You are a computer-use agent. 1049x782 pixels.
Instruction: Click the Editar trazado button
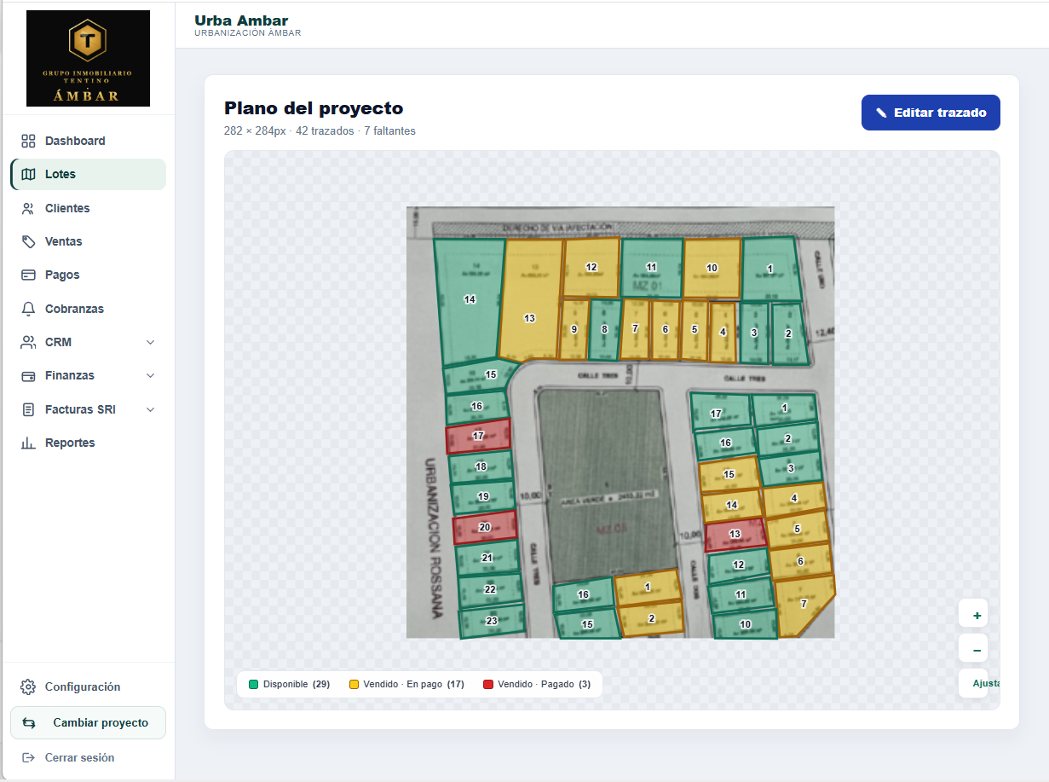931,113
